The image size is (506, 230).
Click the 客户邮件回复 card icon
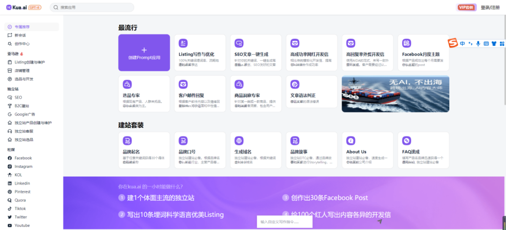tap(183, 84)
